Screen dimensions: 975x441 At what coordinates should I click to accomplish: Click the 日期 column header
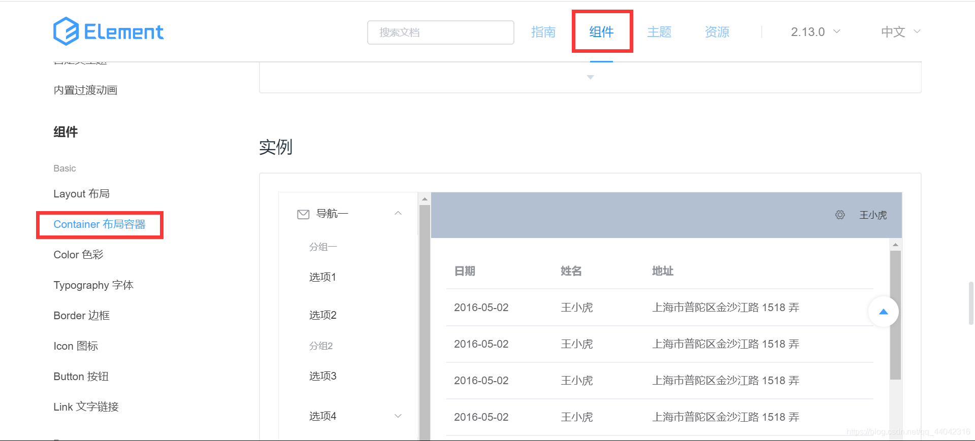465,271
